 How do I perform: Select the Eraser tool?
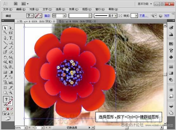tap(11, 52)
